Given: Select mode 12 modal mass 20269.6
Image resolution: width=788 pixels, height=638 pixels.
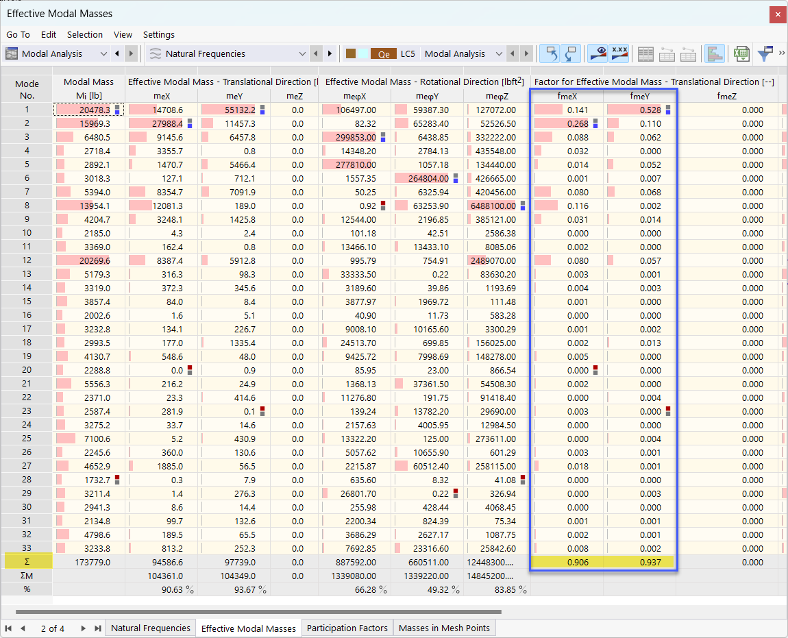Looking at the screenshot, I should pyautogui.click(x=88, y=260).
